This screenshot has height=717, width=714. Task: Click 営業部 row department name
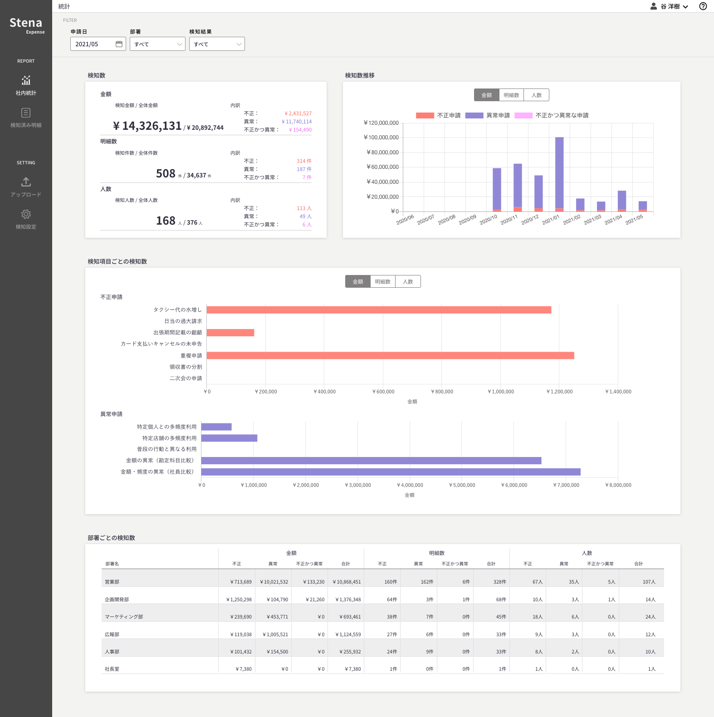coord(112,582)
